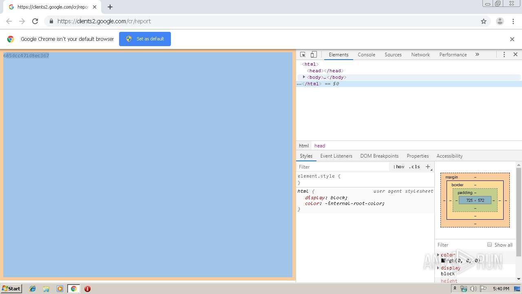Image resolution: width=522 pixels, height=294 pixels.
Task: Click the element.style rule block
Action: tap(365, 179)
